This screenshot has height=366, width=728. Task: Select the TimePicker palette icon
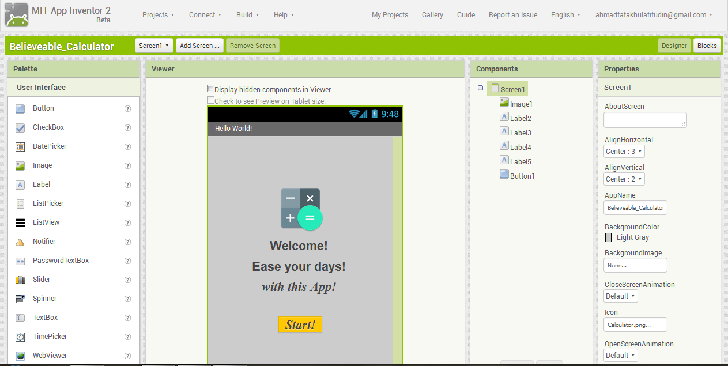point(20,337)
